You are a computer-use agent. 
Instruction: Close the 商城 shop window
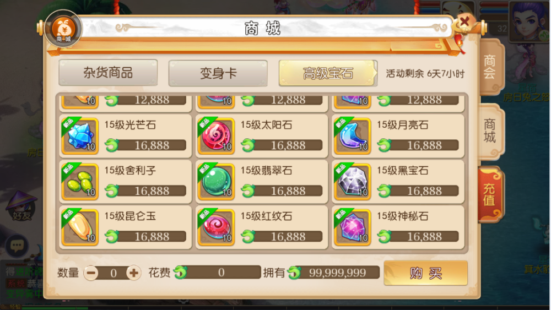pos(464,22)
